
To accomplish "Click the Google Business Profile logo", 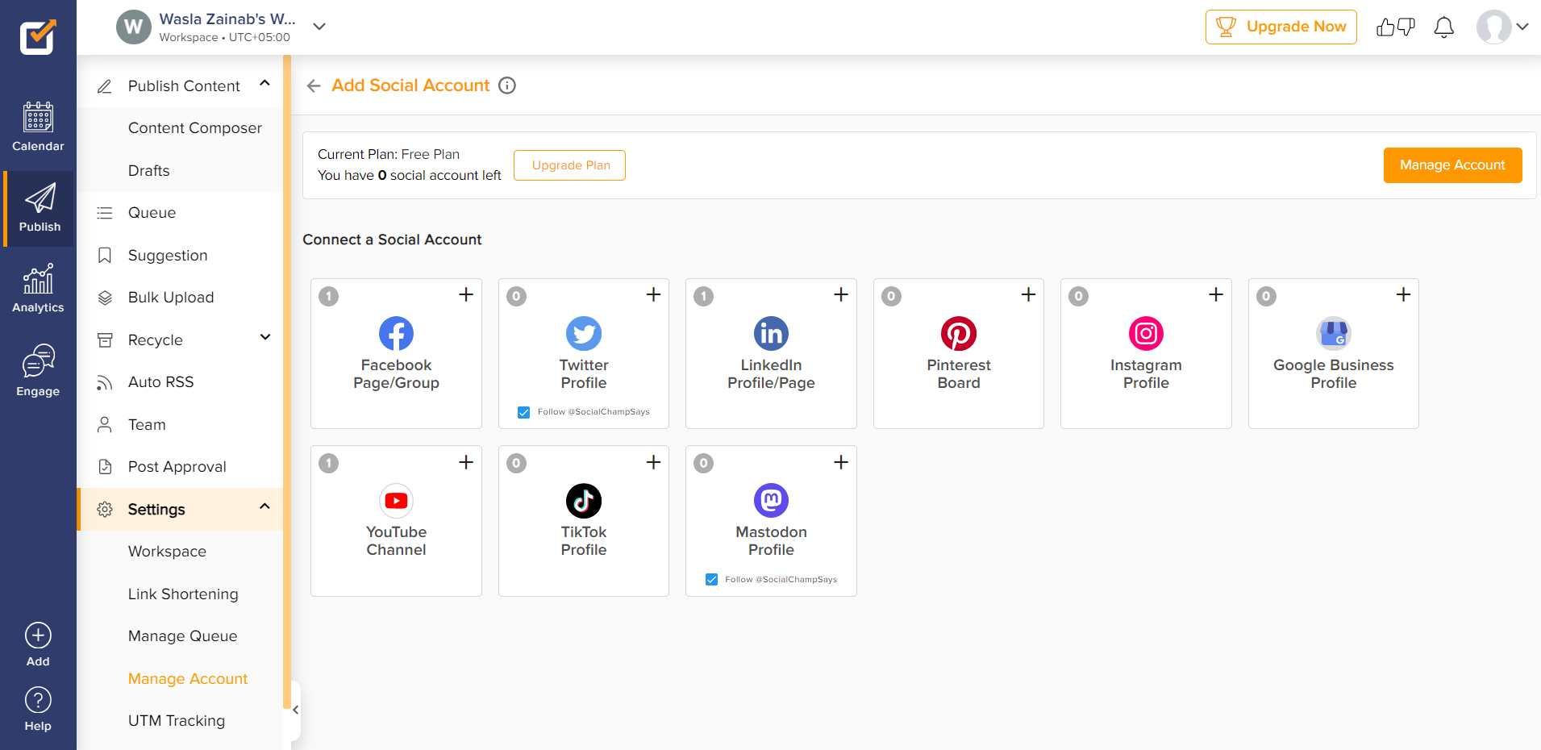I will coord(1334,333).
